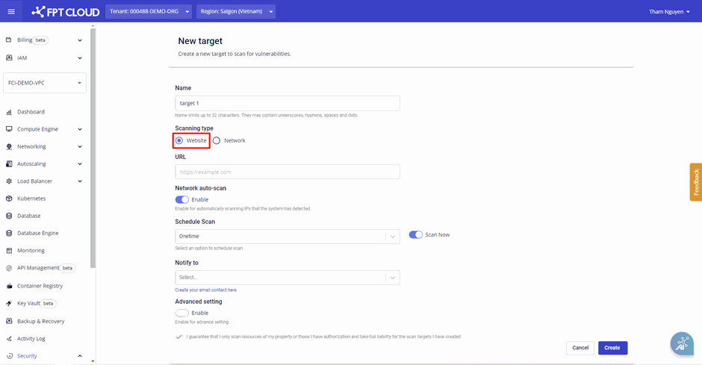
Task: Open the Tenant 000488-DEMO-ORG dropdown
Action: click(x=149, y=12)
